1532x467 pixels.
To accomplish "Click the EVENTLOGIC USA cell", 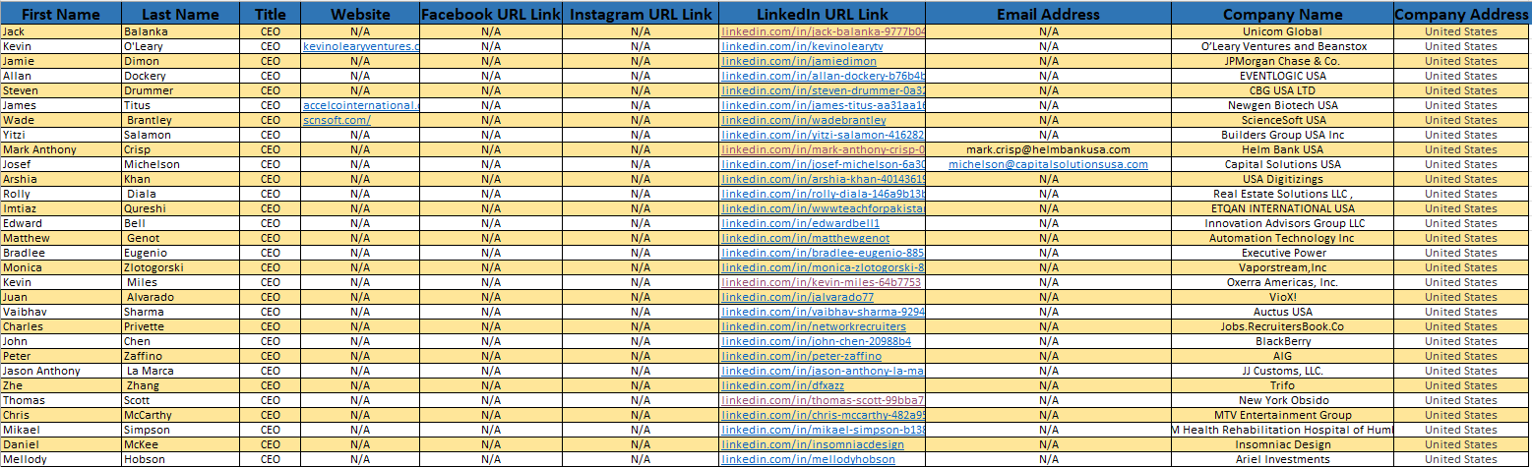I will pos(1282,76).
